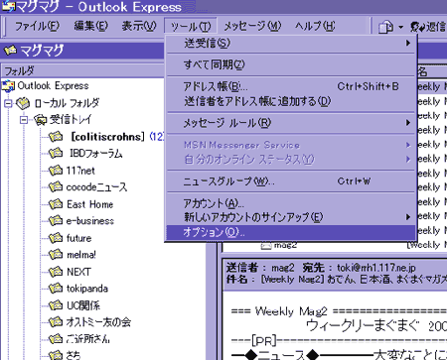Click the マグマグ folder banner icon
Image resolution: width=447 pixels, height=360 pixels.
(10, 51)
